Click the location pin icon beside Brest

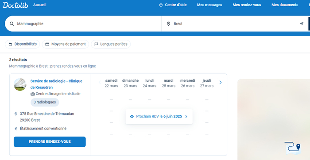pyautogui.click(x=168, y=24)
